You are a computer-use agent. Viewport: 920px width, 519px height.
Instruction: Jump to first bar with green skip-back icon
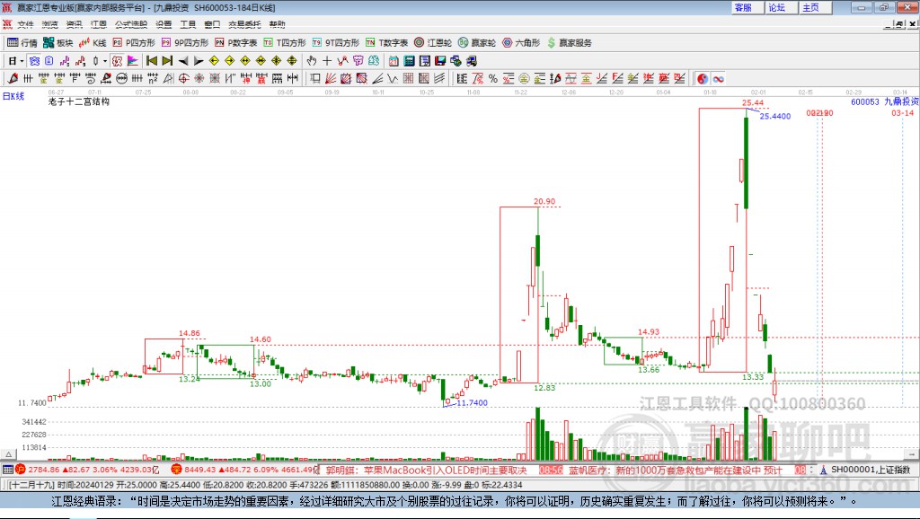pyautogui.click(x=151, y=61)
